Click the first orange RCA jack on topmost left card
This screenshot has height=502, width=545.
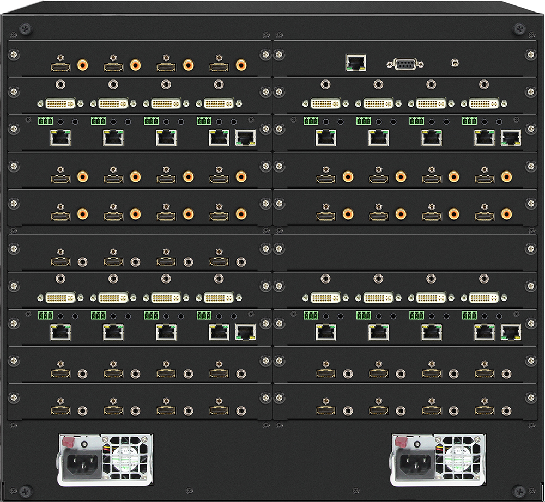(x=82, y=65)
